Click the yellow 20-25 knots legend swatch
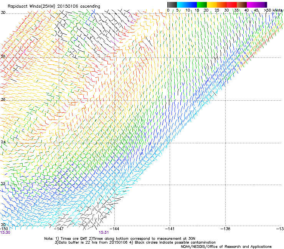 click(212, 5)
